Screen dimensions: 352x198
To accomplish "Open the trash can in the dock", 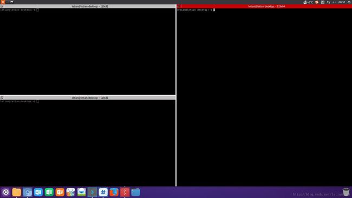I will click(346, 192).
